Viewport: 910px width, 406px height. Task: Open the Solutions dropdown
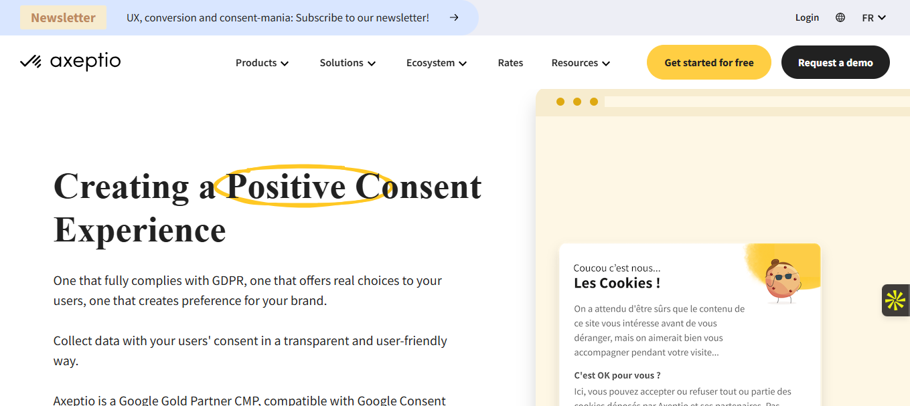[348, 63]
